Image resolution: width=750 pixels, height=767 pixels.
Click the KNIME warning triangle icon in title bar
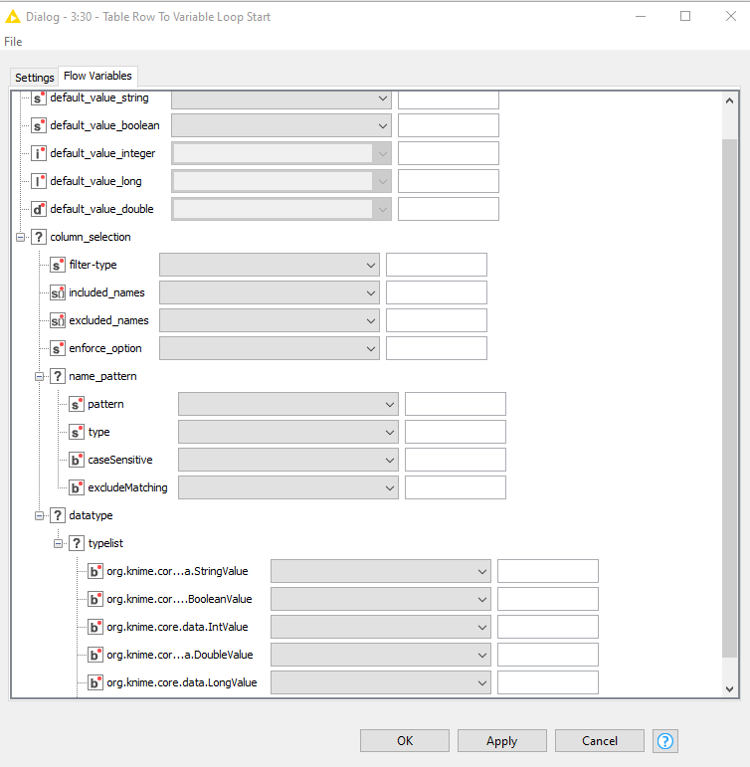coord(13,17)
